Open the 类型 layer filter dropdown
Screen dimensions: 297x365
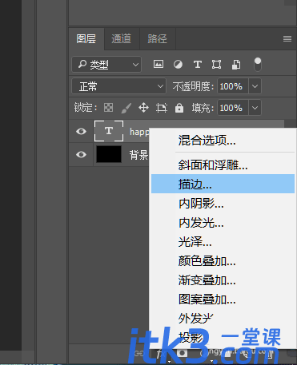pos(106,65)
